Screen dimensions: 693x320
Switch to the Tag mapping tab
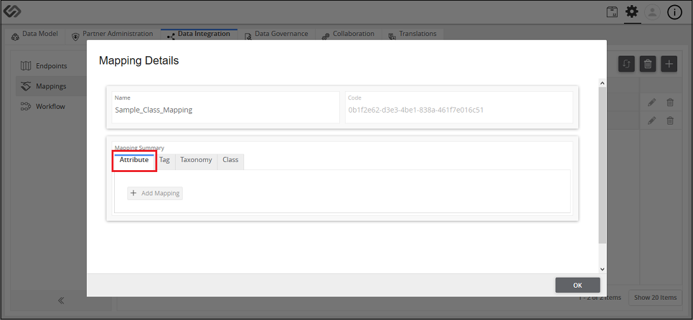coord(164,161)
